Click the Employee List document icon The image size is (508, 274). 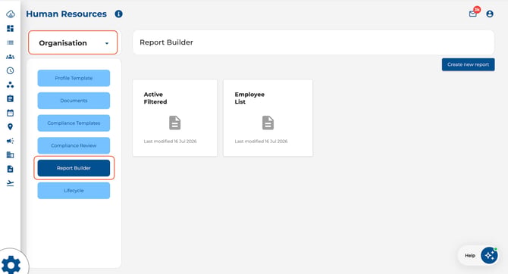pos(268,123)
